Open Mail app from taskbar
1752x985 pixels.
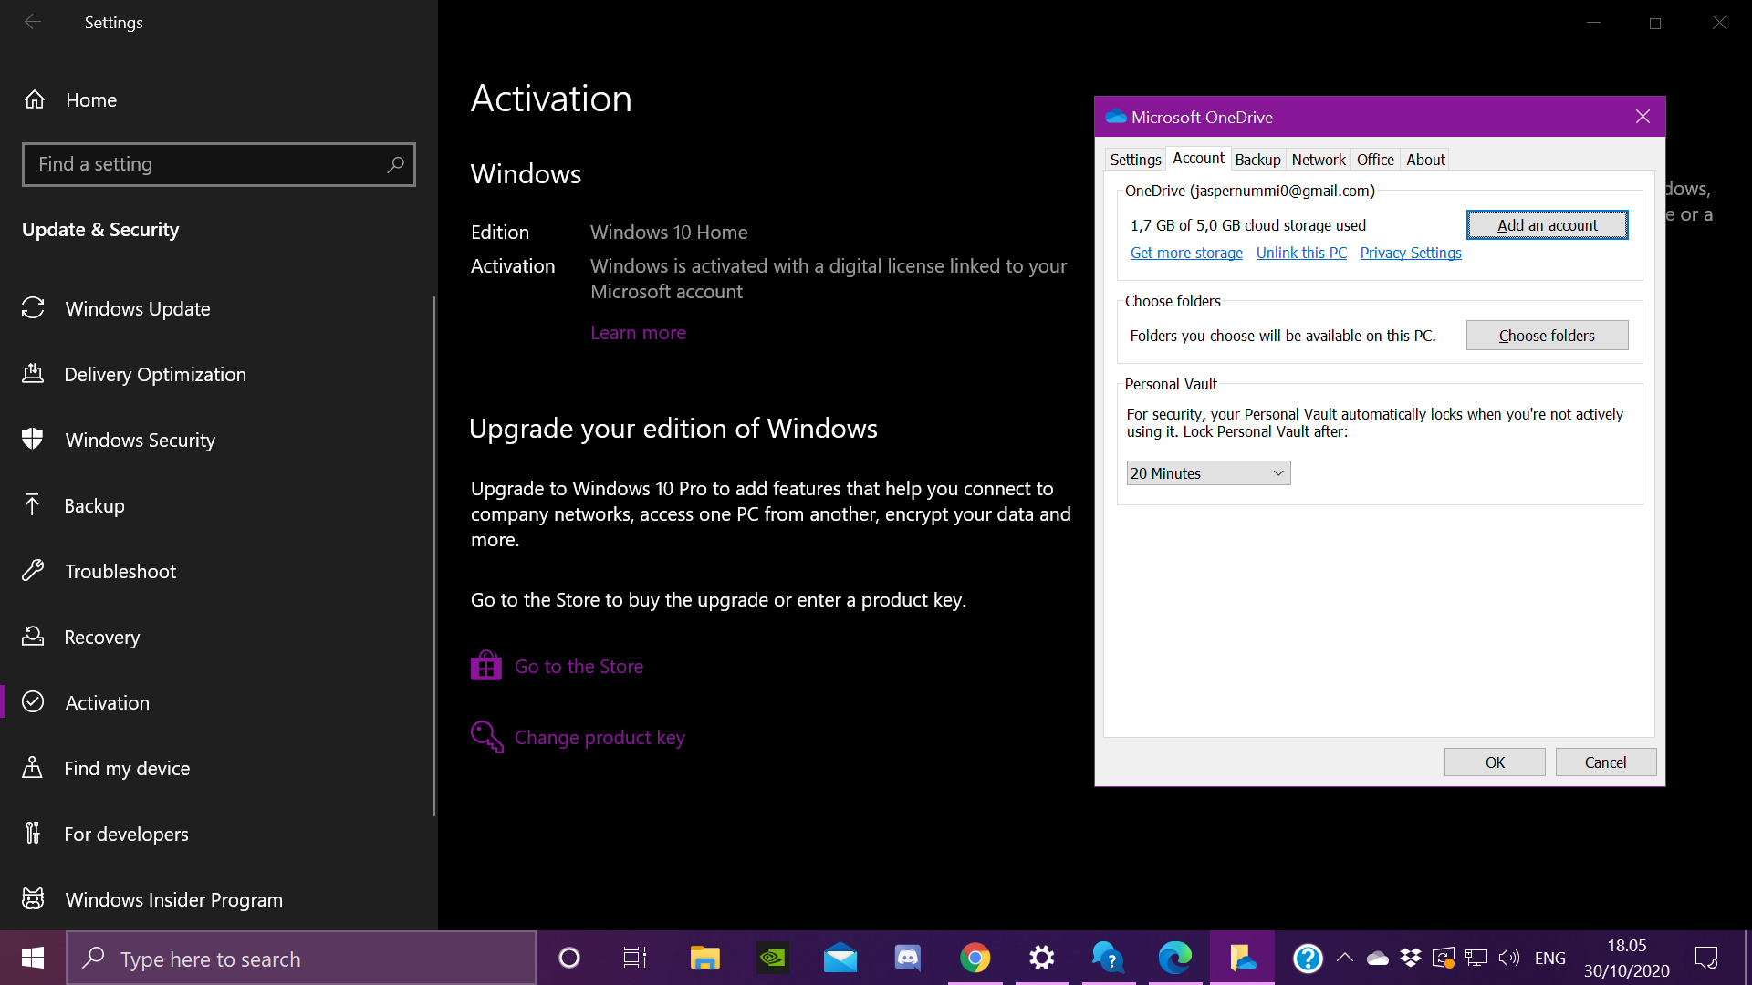840,958
